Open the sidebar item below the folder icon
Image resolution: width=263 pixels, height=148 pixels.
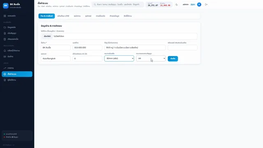[x=17, y=33]
